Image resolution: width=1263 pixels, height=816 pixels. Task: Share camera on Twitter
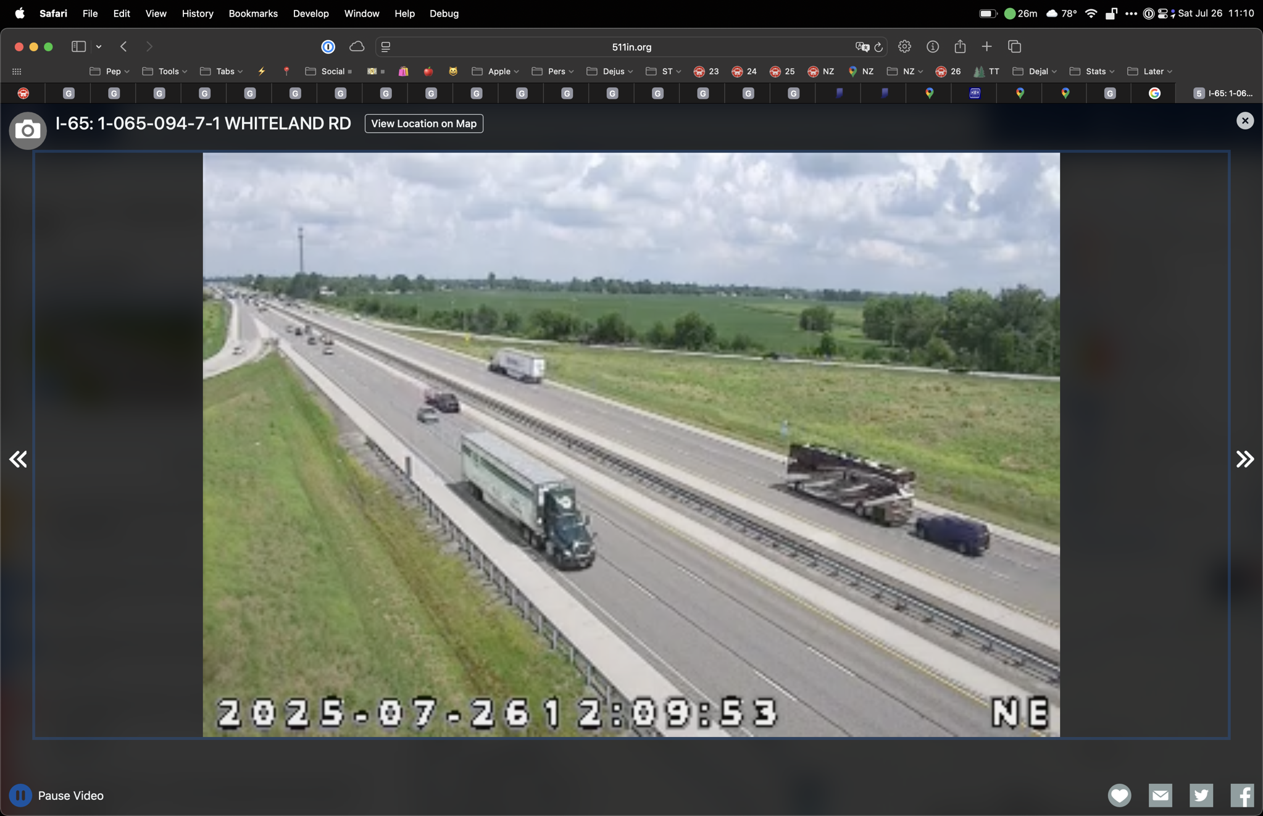coord(1201,796)
